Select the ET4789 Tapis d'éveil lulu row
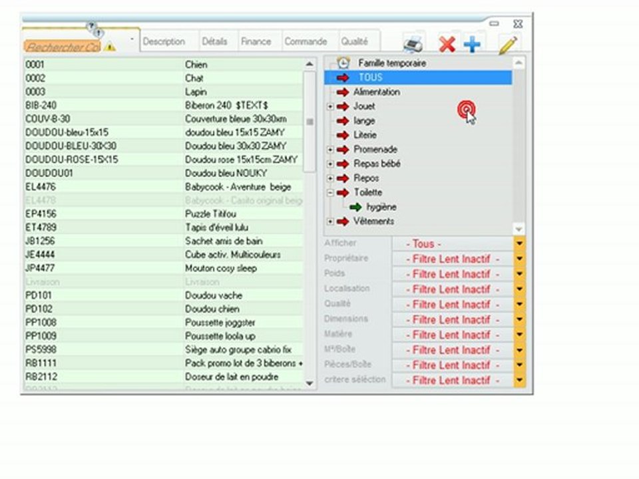 point(163,228)
